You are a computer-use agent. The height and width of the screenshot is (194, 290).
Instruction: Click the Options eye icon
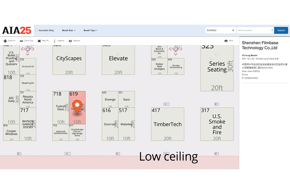click(x=70, y=41)
